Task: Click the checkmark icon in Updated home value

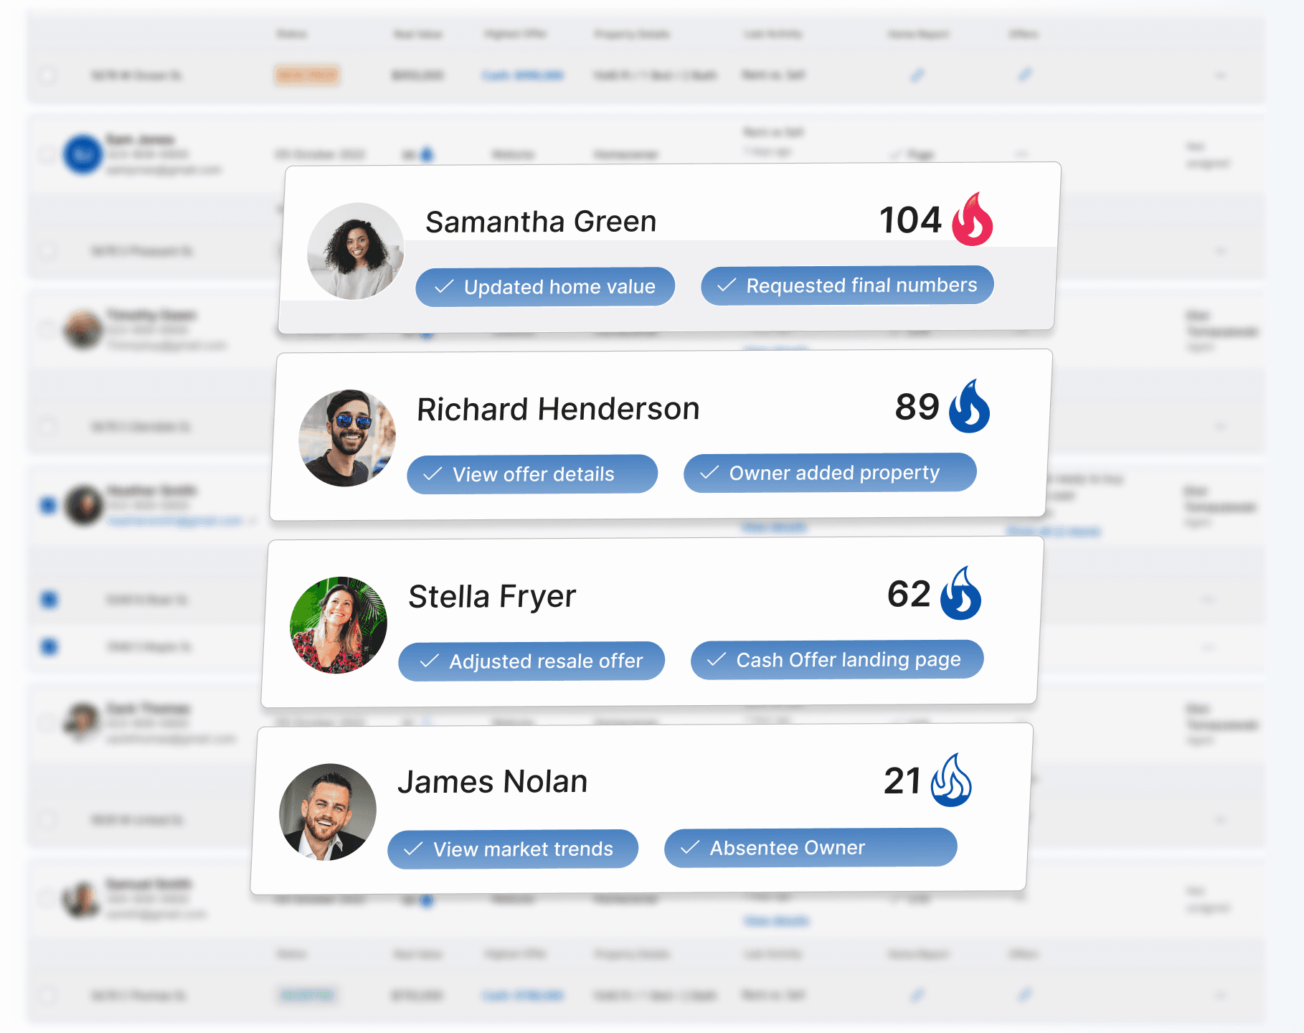Action: pyautogui.click(x=444, y=287)
